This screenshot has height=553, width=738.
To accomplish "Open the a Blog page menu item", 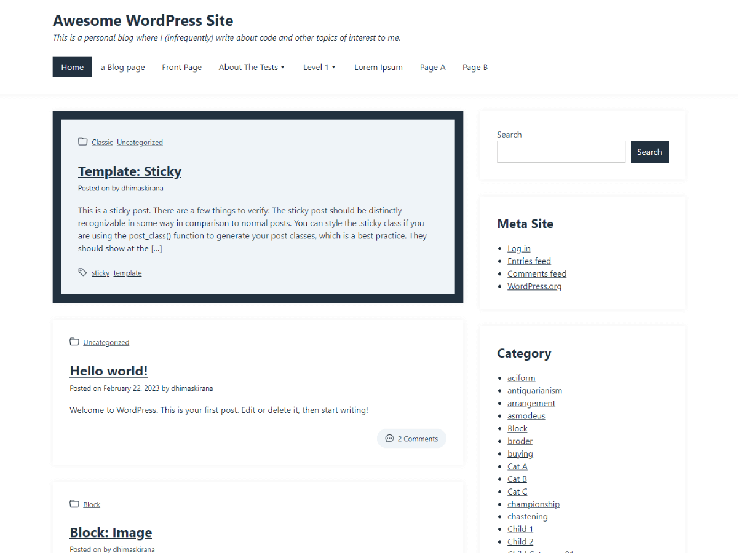I will [x=123, y=67].
